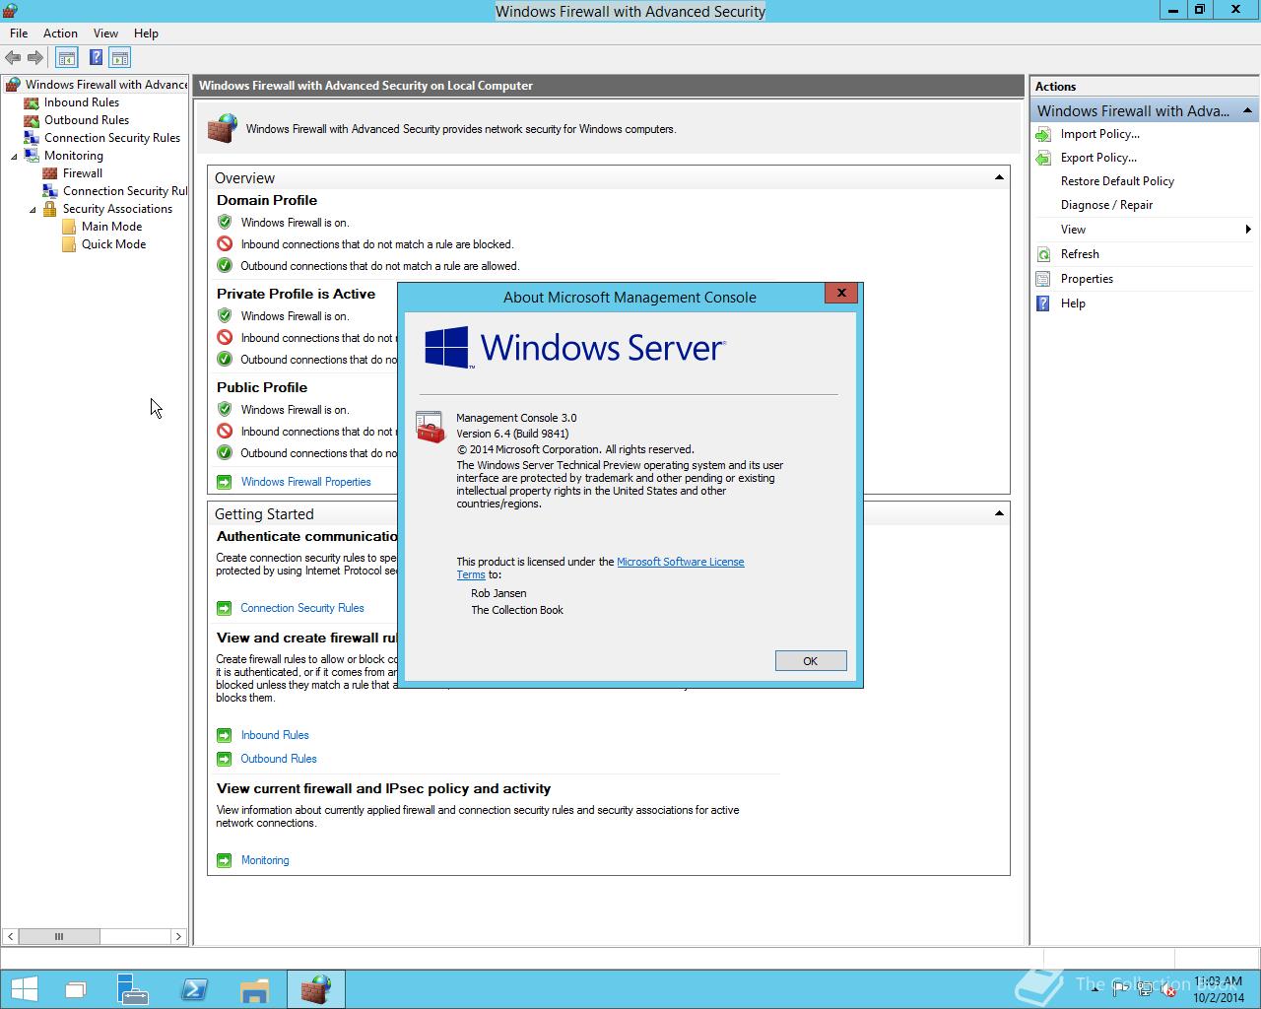Screen dimensions: 1261x1009
Task: Toggle Show/Hide Action Pane toolbar icon
Action: [120, 58]
